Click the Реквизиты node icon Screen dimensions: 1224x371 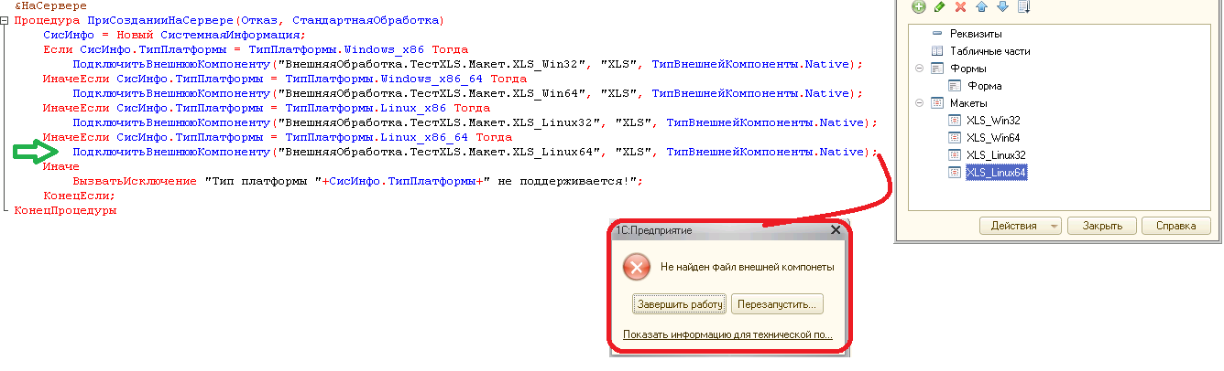click(x=937, y=34)
